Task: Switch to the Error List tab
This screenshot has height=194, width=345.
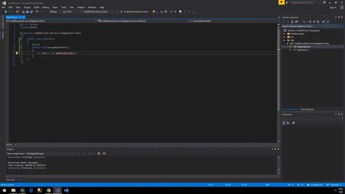Action: pyautogui.click(x=10, y=179)
